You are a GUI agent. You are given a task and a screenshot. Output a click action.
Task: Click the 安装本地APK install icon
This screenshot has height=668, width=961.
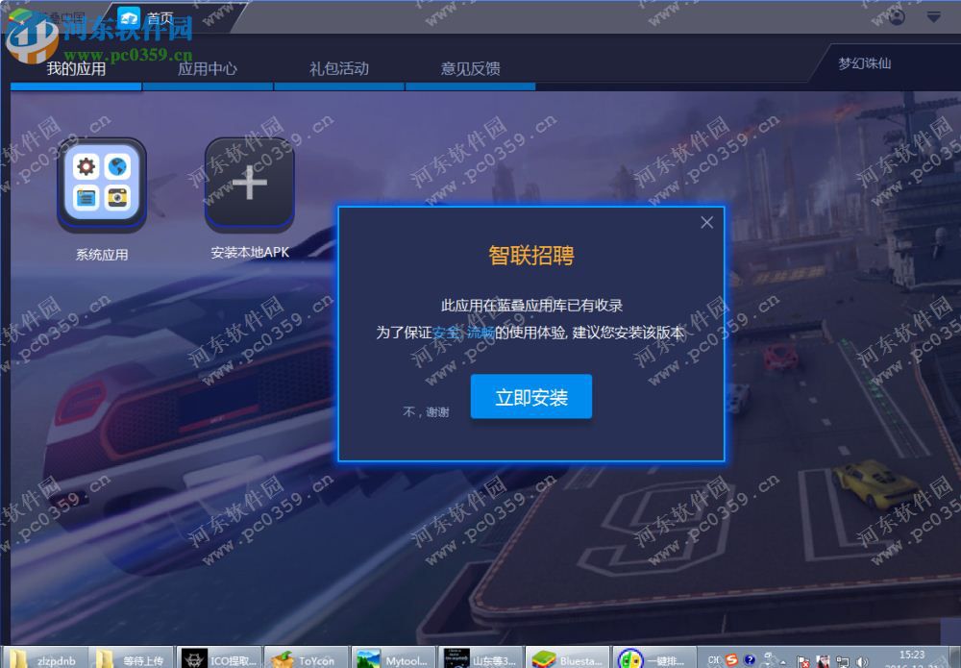coord(248,183)
